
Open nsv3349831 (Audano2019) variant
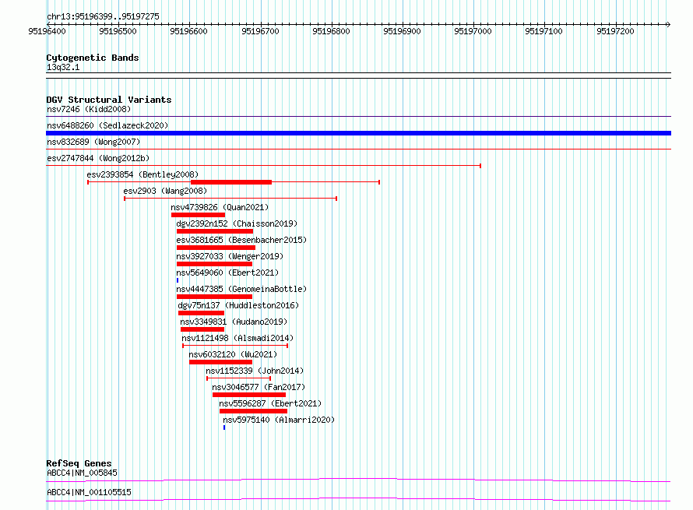234,322
